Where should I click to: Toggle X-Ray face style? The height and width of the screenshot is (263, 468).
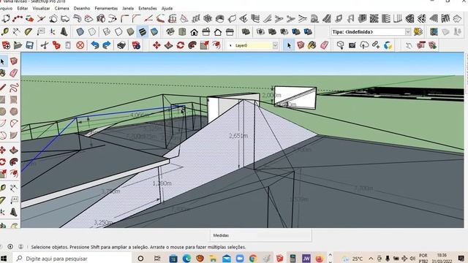tap(80, 31)
